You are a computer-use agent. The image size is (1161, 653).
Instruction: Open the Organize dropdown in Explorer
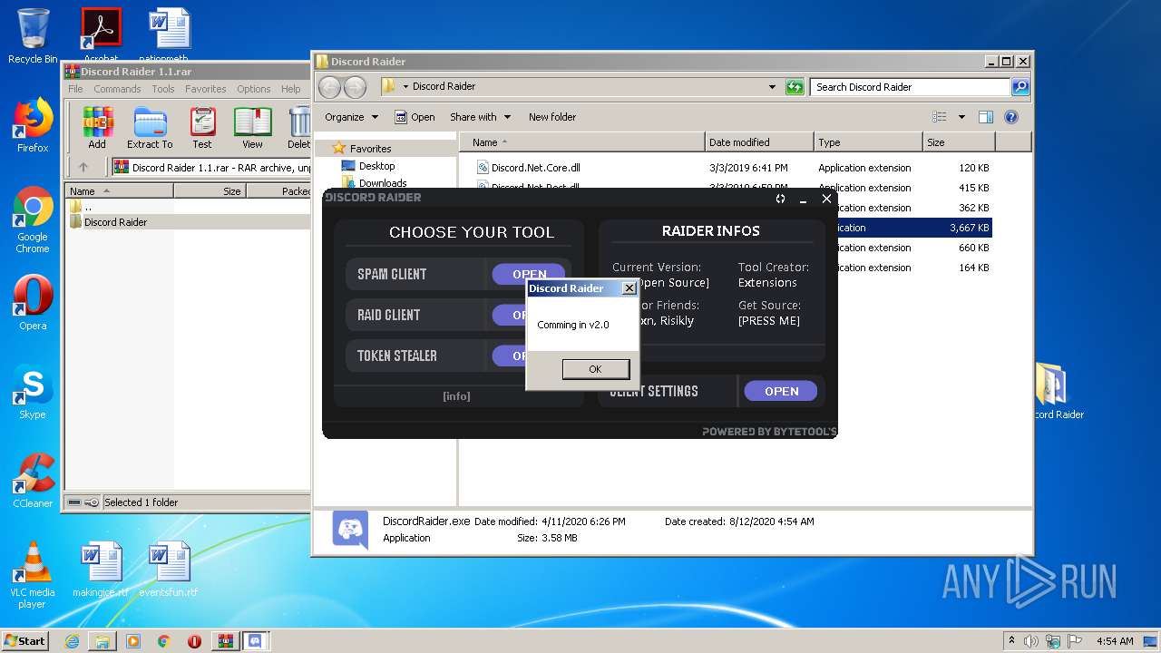pos(351,117)
